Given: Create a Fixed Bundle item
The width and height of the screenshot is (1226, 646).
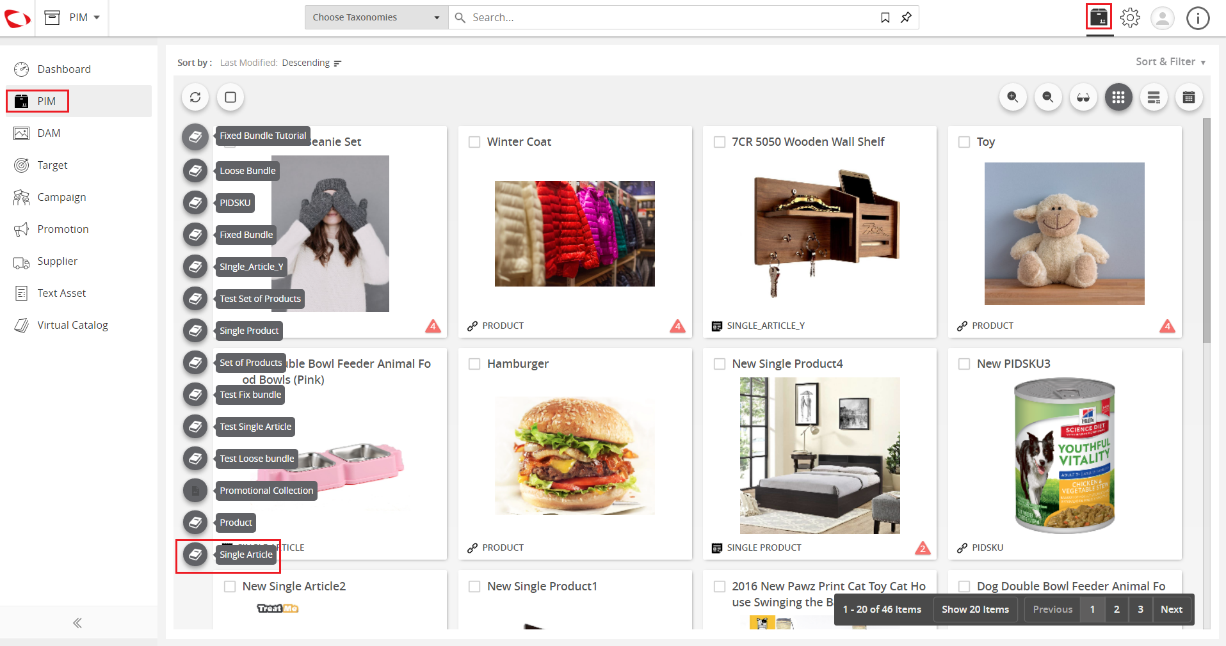Looking at the screenshot, I should (x=195, y=235).
